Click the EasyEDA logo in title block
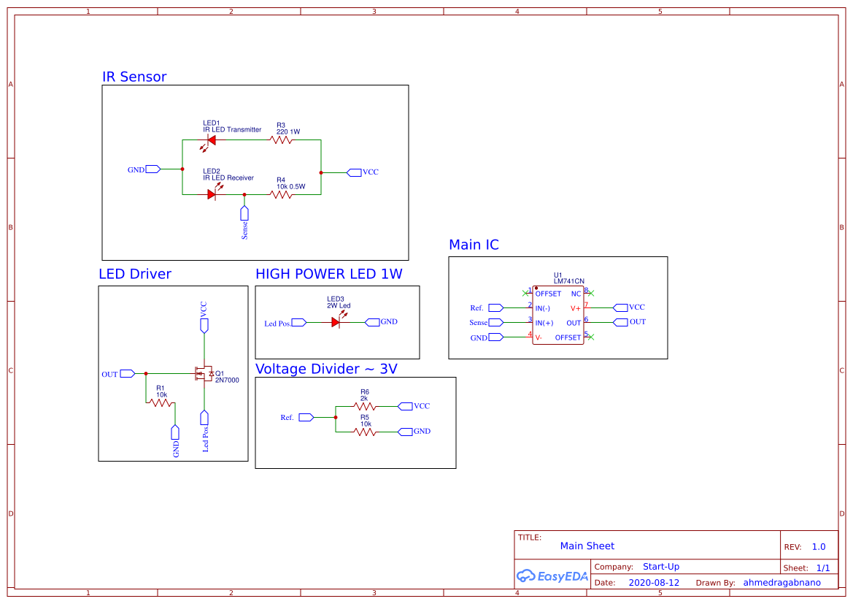This screenshot has width=853, height=604. click(552, 576)
